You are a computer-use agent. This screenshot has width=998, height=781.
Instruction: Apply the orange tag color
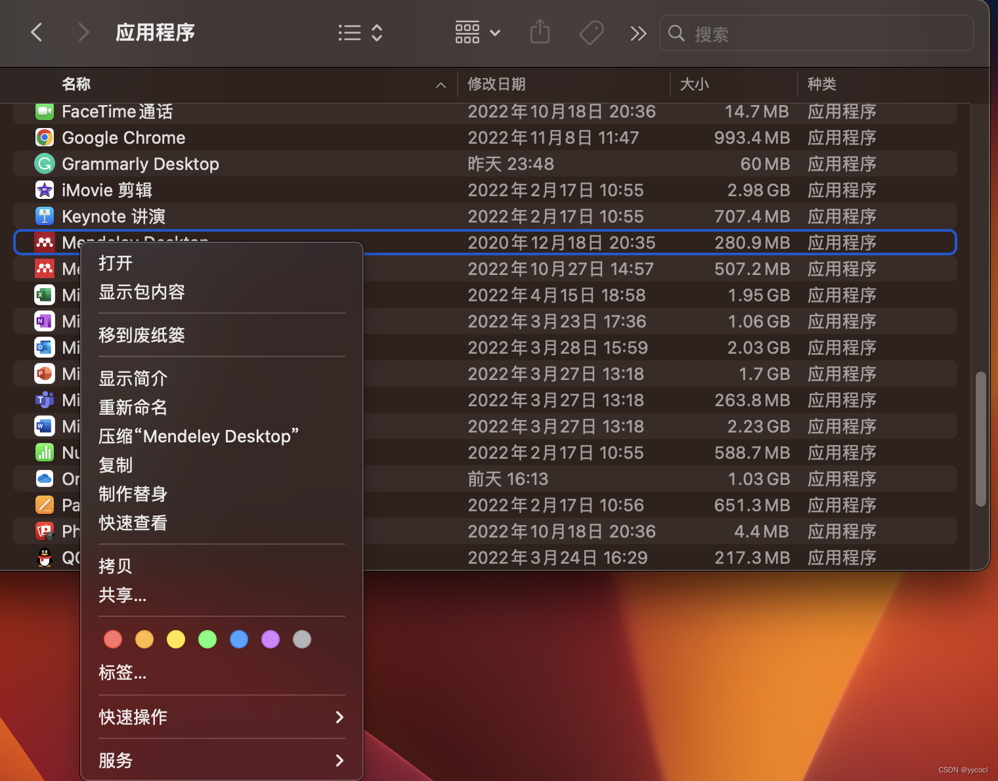[144, 639]
